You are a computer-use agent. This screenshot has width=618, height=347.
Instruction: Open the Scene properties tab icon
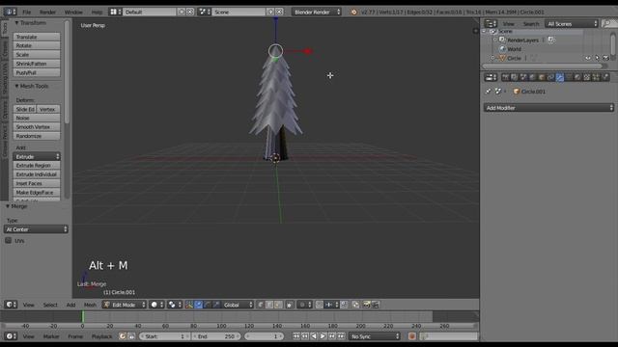click(x=523, y=77)
